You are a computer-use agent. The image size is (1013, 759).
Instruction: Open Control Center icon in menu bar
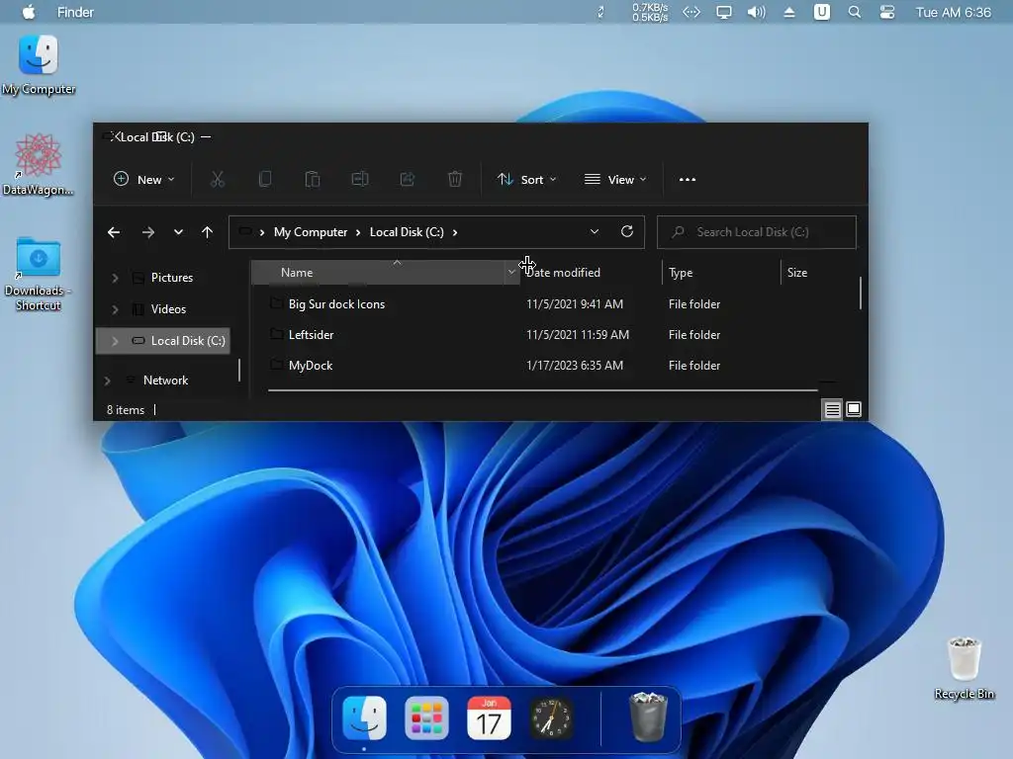coord(887,12)
